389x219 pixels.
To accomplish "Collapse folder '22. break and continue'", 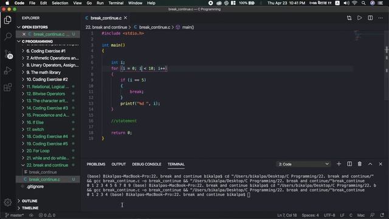I will point(48,165).
